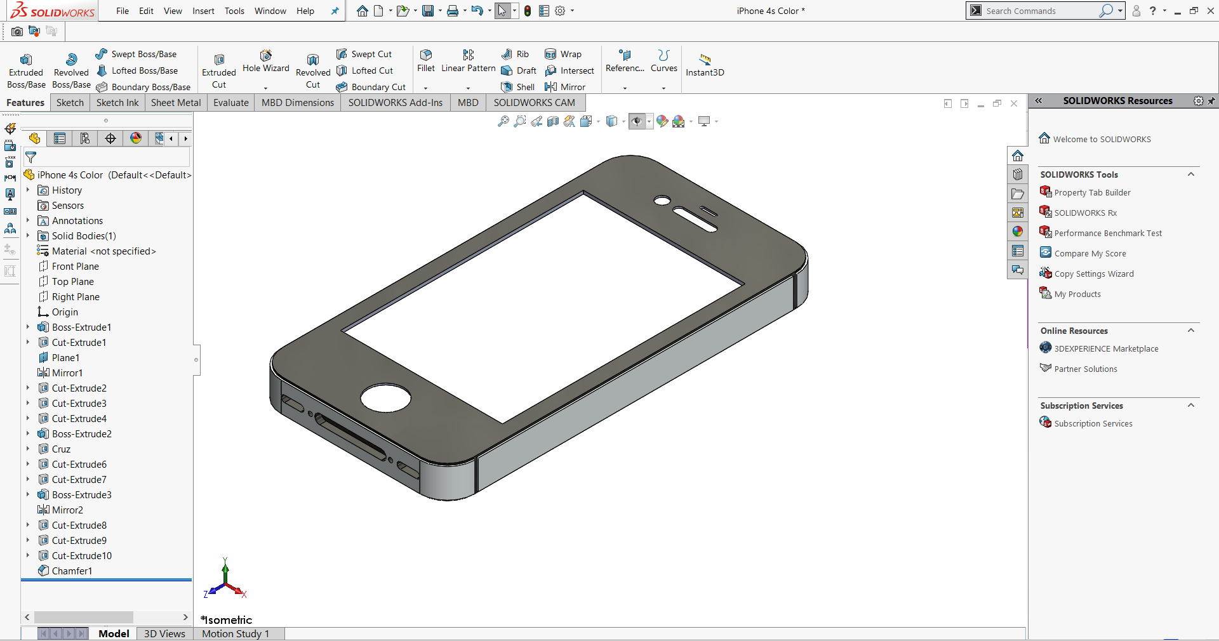1219x641 pixels.
Task: Collapse the Online Resources section
Action: tap(1191, 331)
